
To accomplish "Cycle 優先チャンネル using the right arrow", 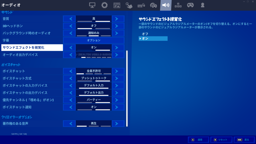I will coord(118,99).
